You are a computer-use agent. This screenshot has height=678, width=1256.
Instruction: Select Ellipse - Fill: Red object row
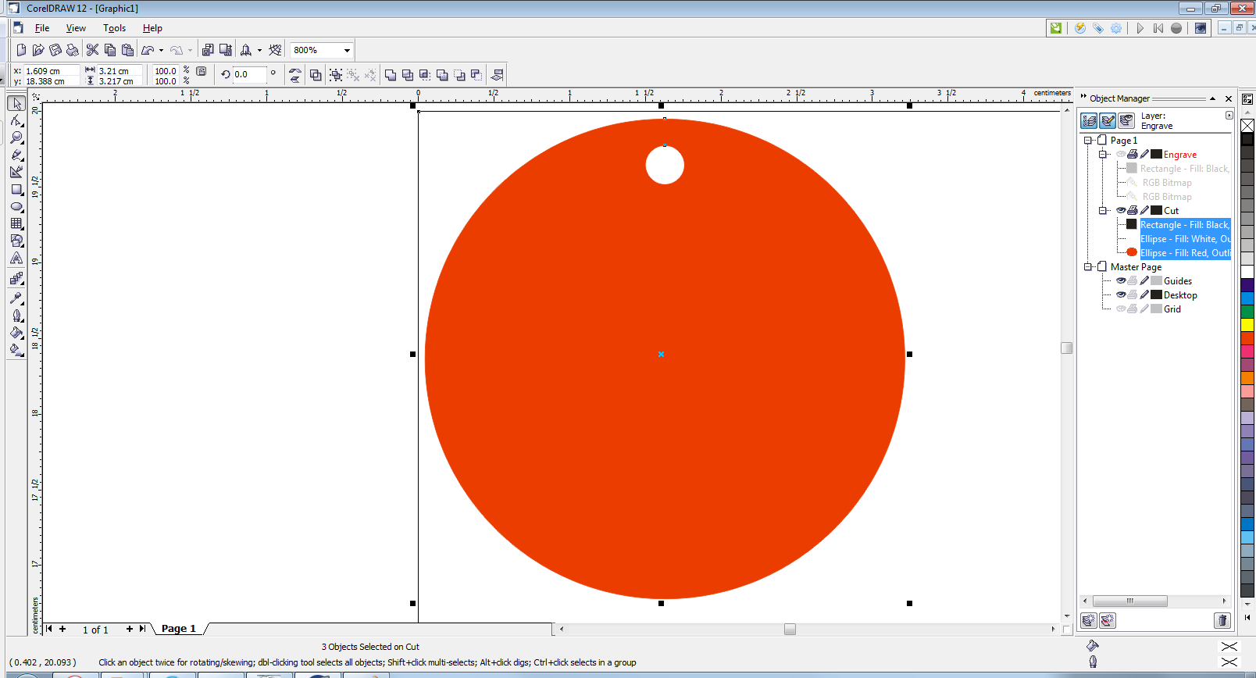click(x=1185, y=253)
